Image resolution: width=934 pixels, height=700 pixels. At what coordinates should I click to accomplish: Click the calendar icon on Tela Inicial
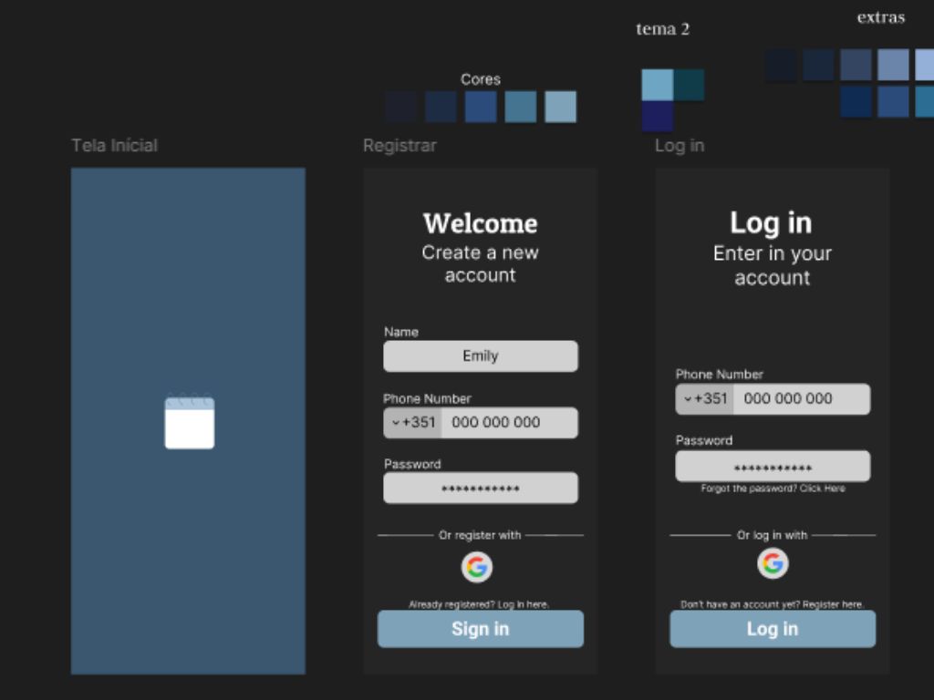[189, 422]
